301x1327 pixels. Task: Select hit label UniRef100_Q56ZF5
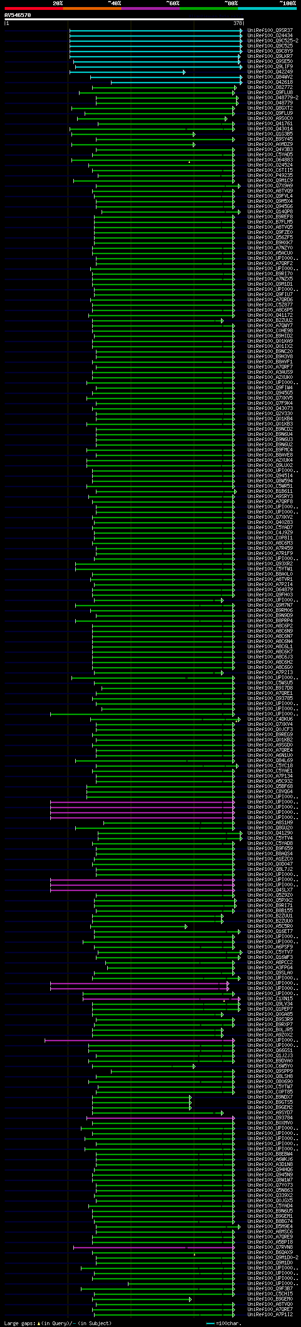(270, 237)
